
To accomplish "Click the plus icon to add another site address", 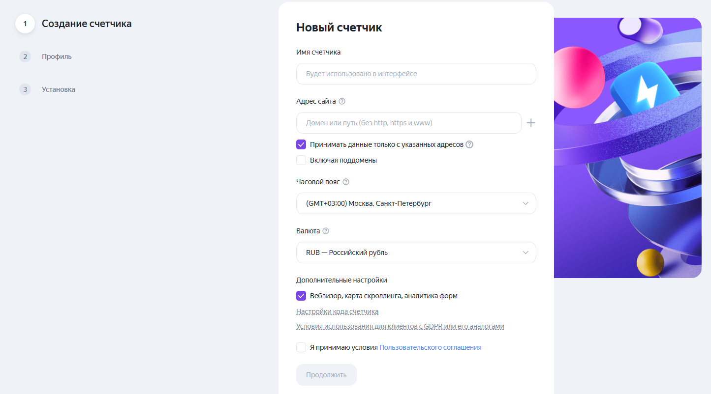I will tap(531, 123).
